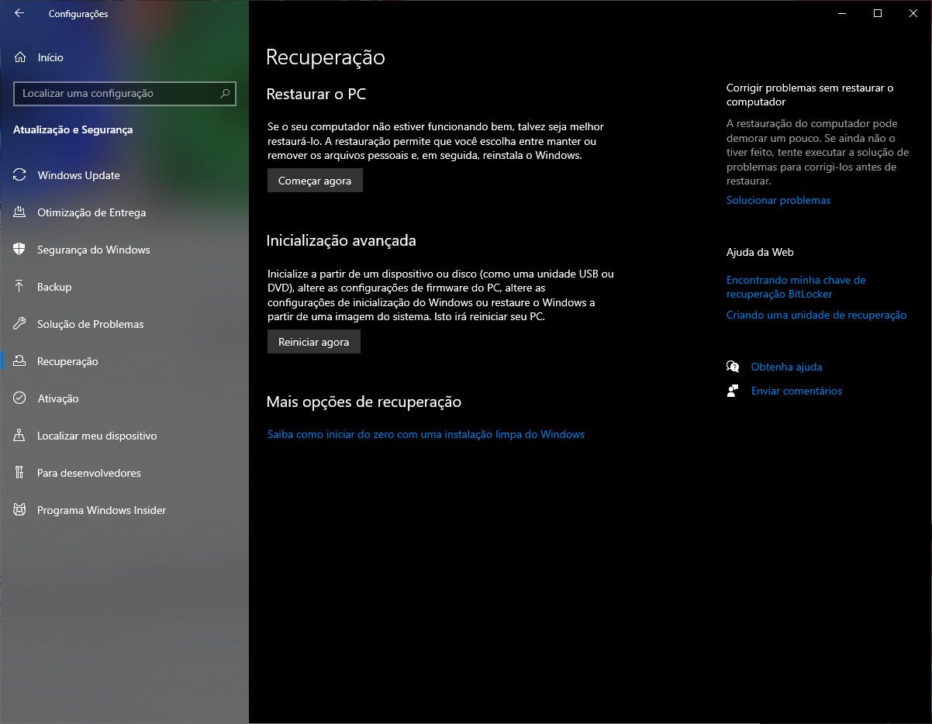Click the search magnifier icon
The width and height of the screenshot is (932, 724).
[225, 94]
